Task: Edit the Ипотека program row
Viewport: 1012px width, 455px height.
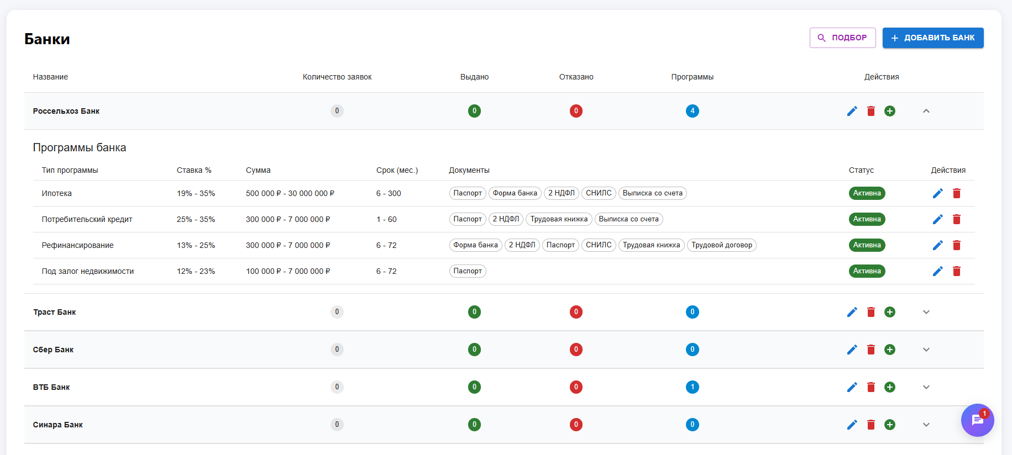Action: (937, 193)
